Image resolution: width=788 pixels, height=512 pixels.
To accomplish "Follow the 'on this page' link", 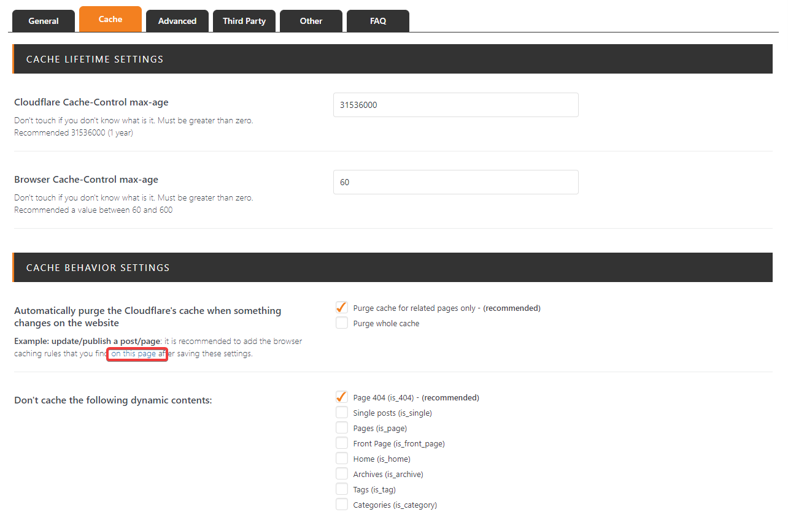I will tap(134, 354).
